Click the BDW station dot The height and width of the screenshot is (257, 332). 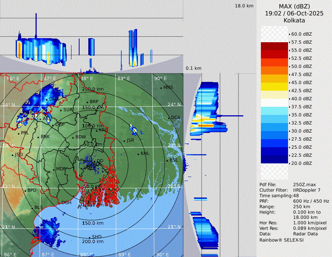point(73,137)
